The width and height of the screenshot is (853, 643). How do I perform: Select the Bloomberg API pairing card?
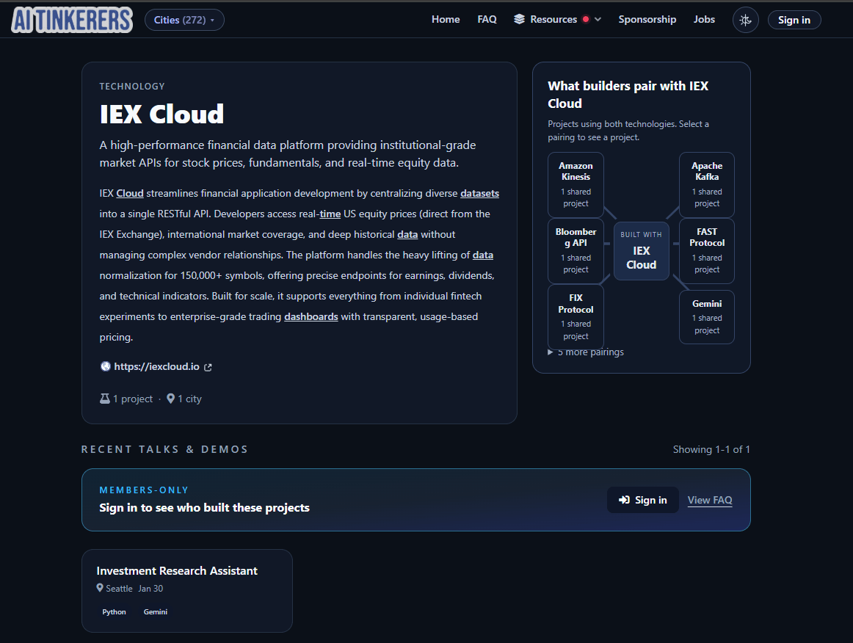(576, 251)
